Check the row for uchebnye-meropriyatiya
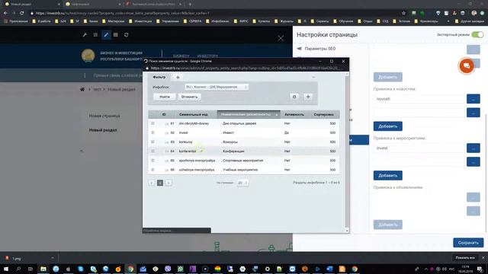 [x=152, y=170]
